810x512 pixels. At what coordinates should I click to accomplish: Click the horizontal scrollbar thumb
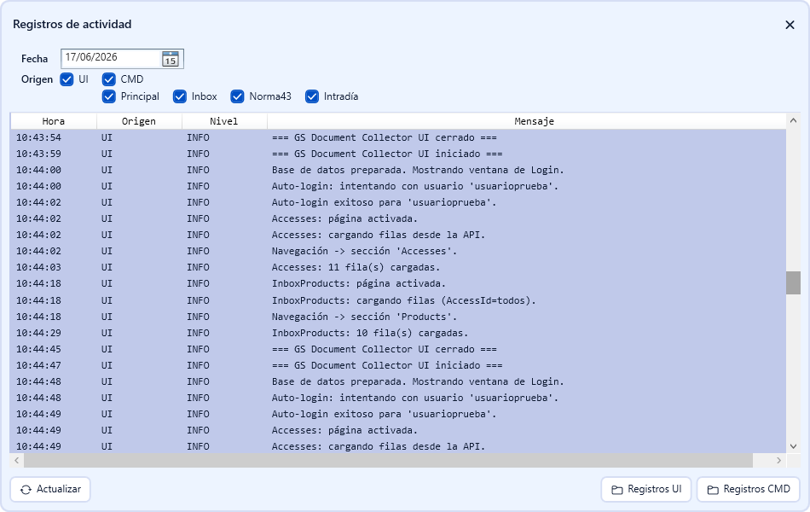[388, 460]
